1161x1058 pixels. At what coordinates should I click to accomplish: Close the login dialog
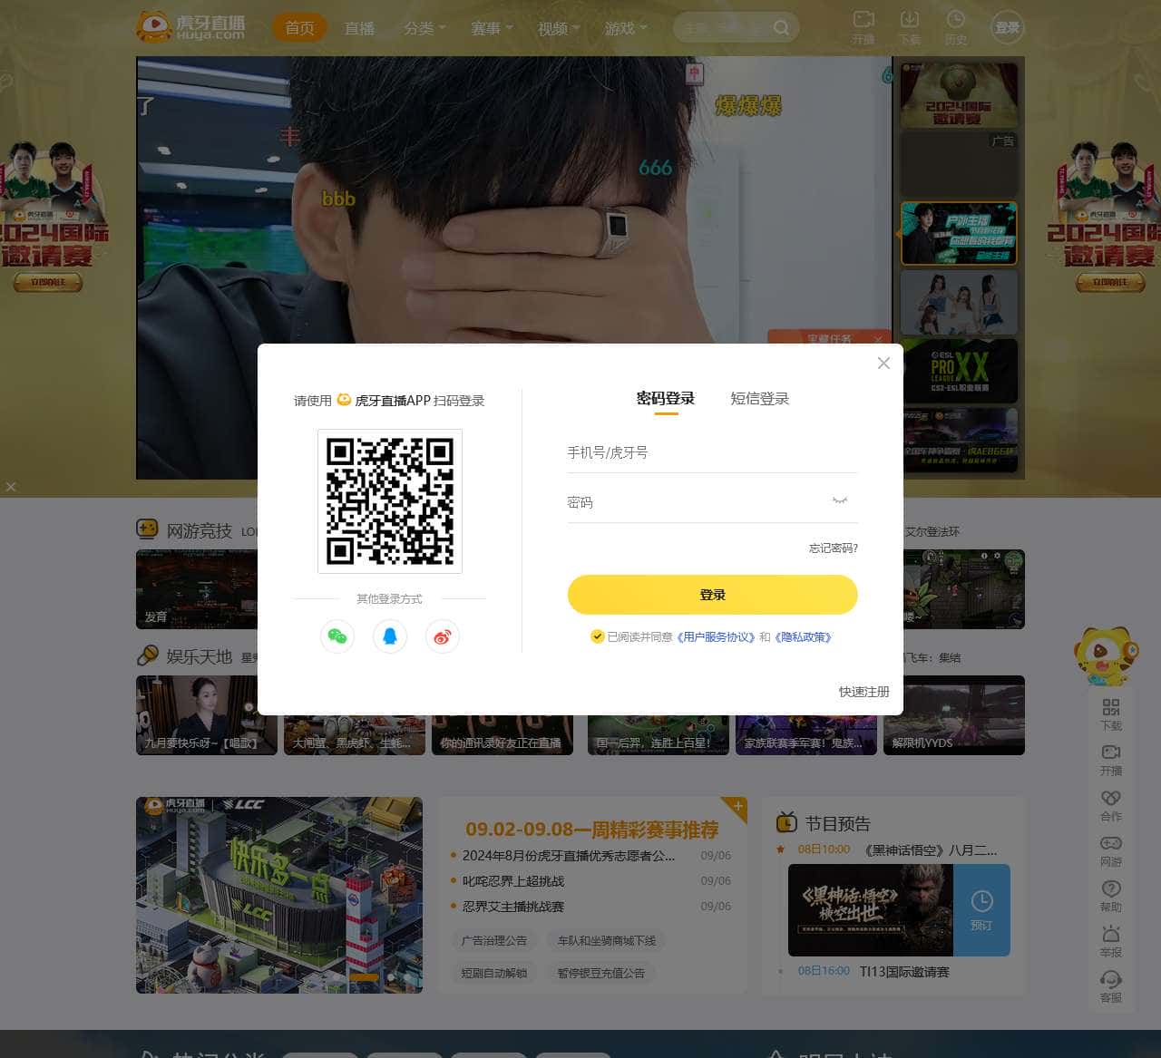[x=883, y=363]
